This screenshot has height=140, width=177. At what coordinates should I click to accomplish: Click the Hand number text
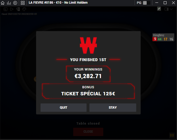pyautogui.click(x=19, y=14)
